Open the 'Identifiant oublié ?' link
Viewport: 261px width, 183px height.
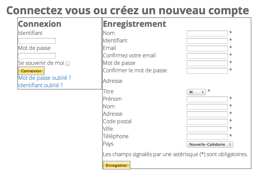click(40, 86)
